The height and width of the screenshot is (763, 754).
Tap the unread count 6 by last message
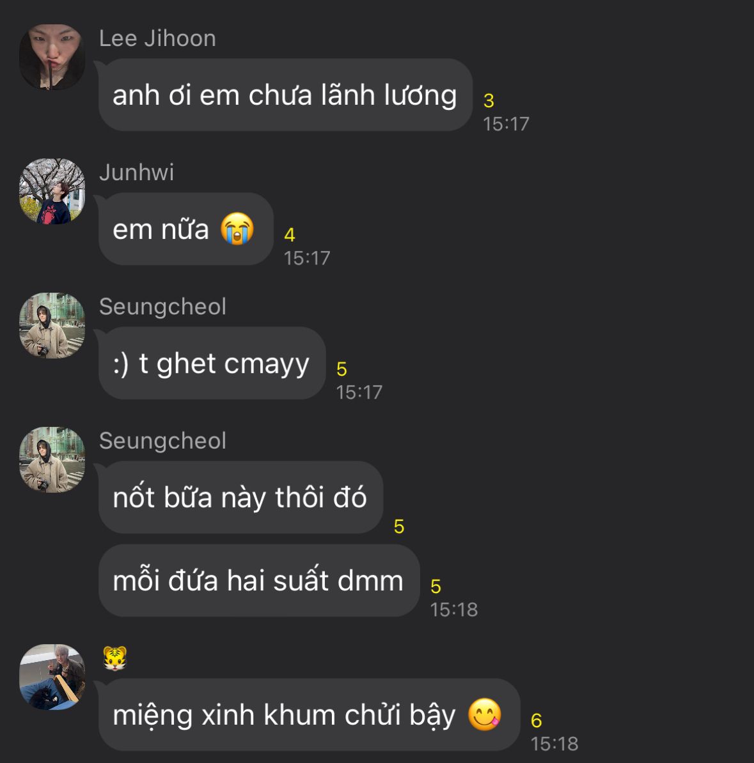pos(537,721)
